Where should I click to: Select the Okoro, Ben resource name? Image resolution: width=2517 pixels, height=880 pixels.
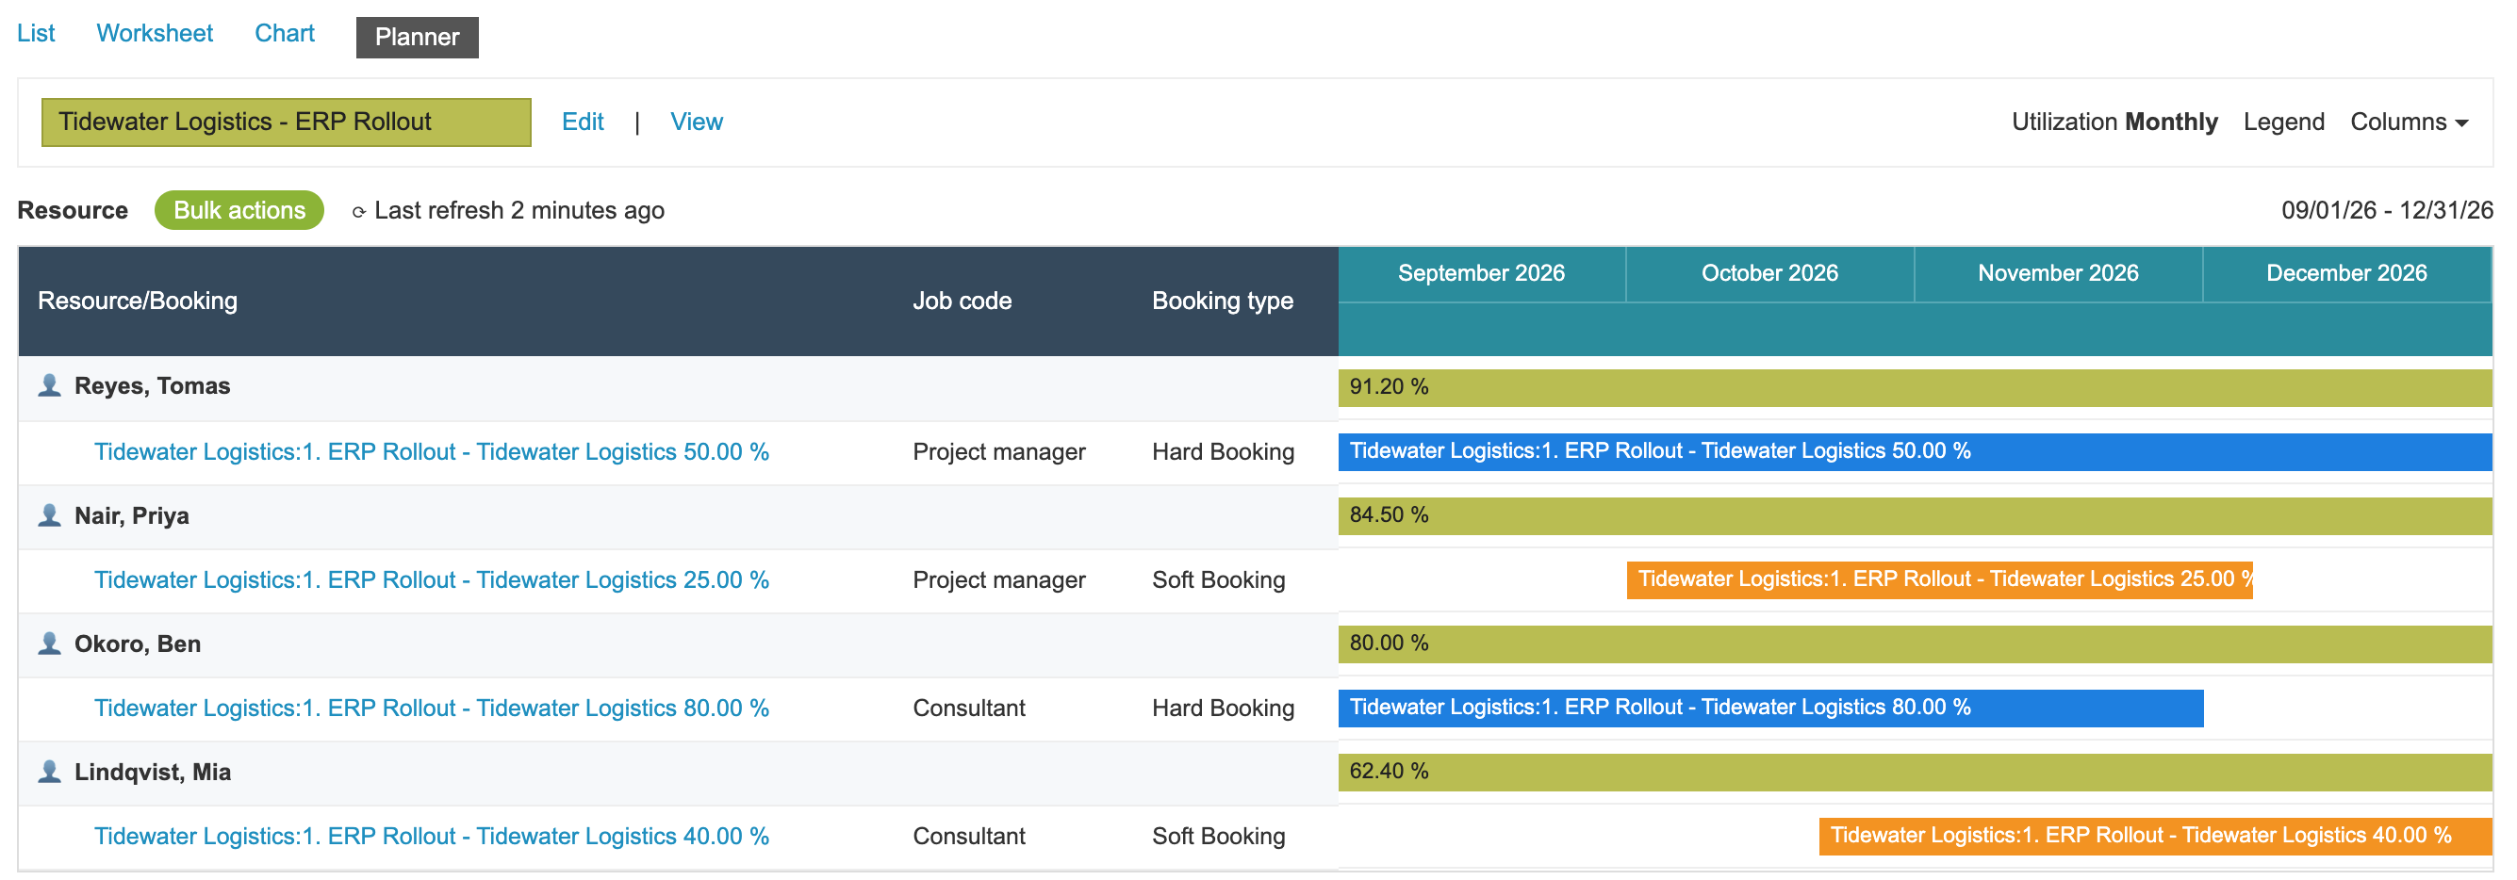click(138, 643)
